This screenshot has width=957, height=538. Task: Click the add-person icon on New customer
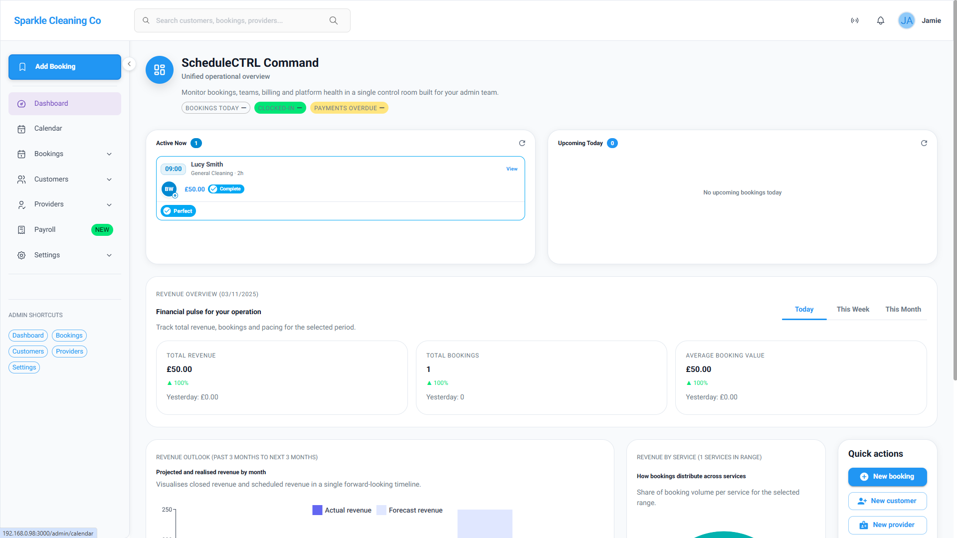tap(862, 501)
